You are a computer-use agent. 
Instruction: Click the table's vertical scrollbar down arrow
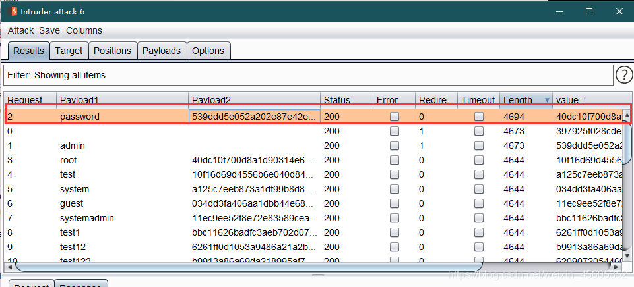click(627, 255)
